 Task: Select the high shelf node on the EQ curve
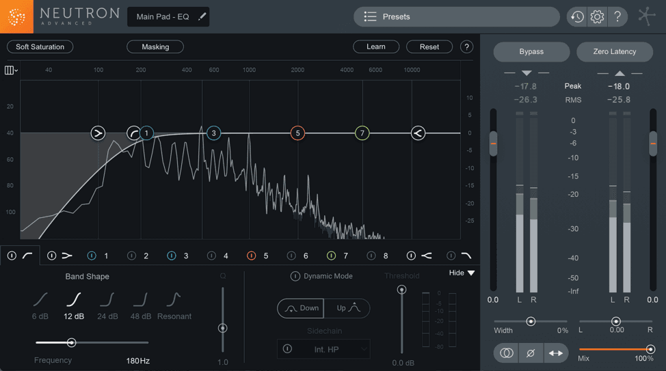click(x=418, y=133)
